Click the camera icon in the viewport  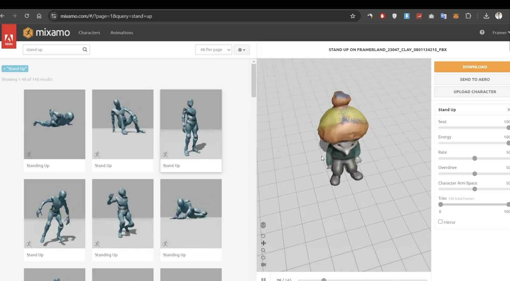(x=263, y=265)
